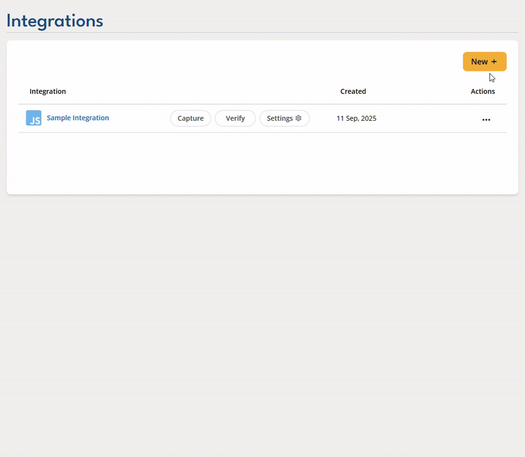Screen dimensions: 525x457
Task: Click the Created column header
Action: (353, 91)
